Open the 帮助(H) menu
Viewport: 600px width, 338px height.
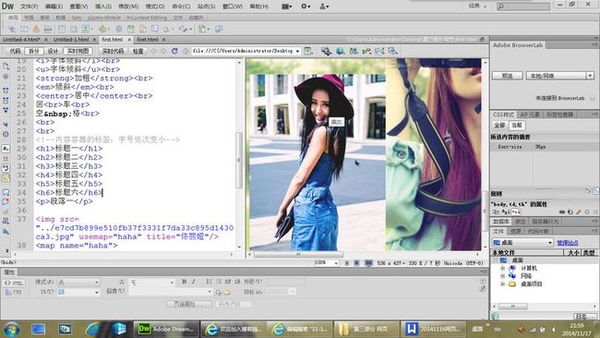pyautogui.click(x=259, y=6)
